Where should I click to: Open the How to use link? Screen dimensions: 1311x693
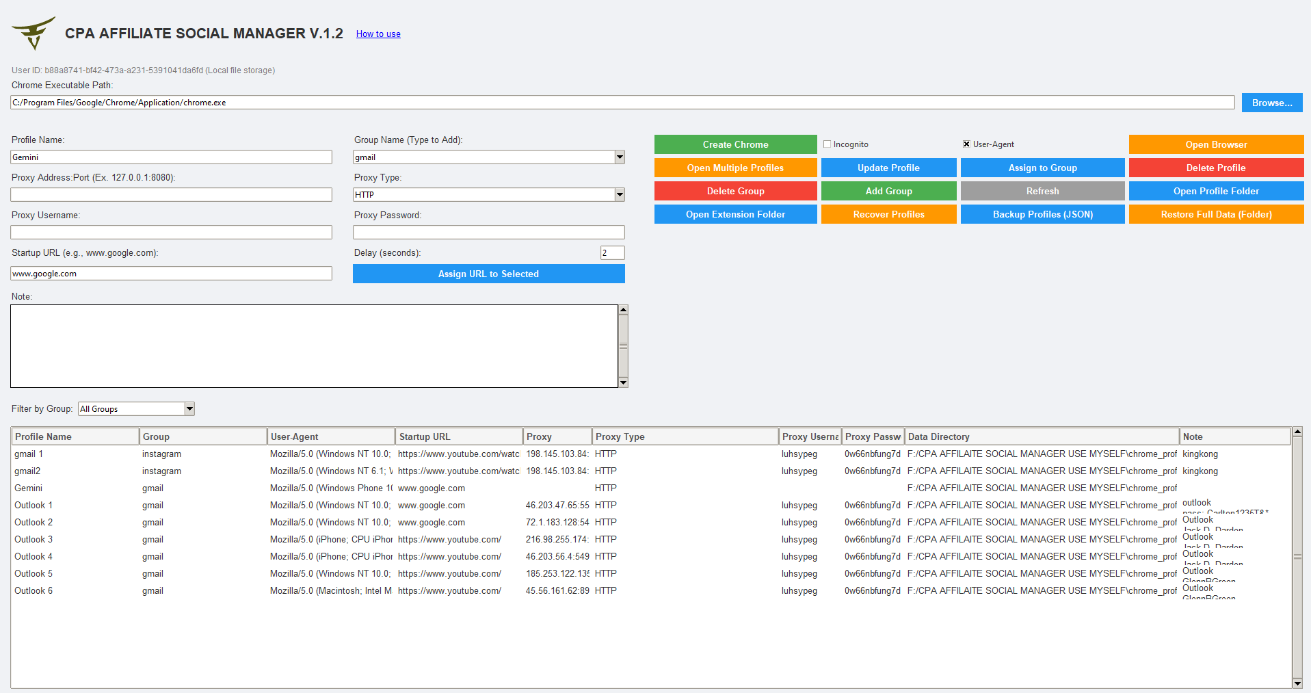point(378,34)
